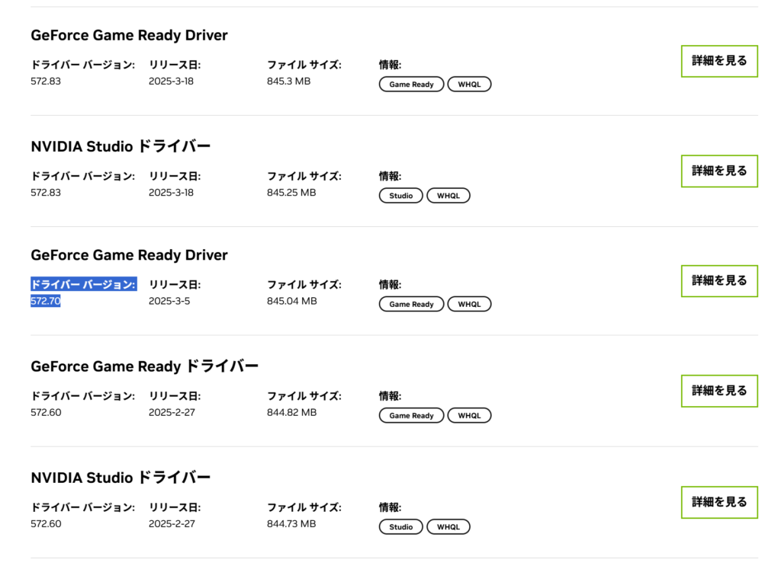Click the WHQL tag on first Game Ready driver
The height and width of the screenshot is (566, 781).
[469, 84]
